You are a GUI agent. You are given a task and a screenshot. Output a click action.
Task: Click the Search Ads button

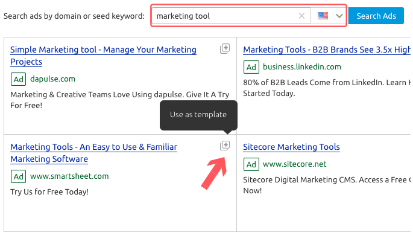[376, 16]
